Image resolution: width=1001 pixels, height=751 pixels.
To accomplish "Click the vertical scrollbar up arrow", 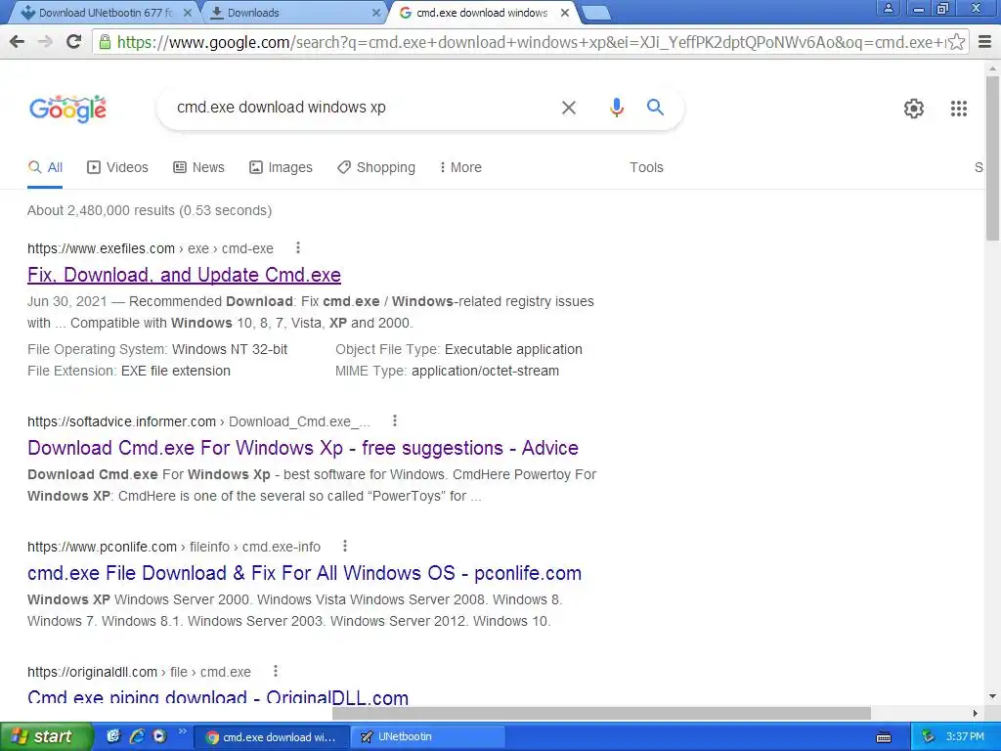I will (992, 67).
